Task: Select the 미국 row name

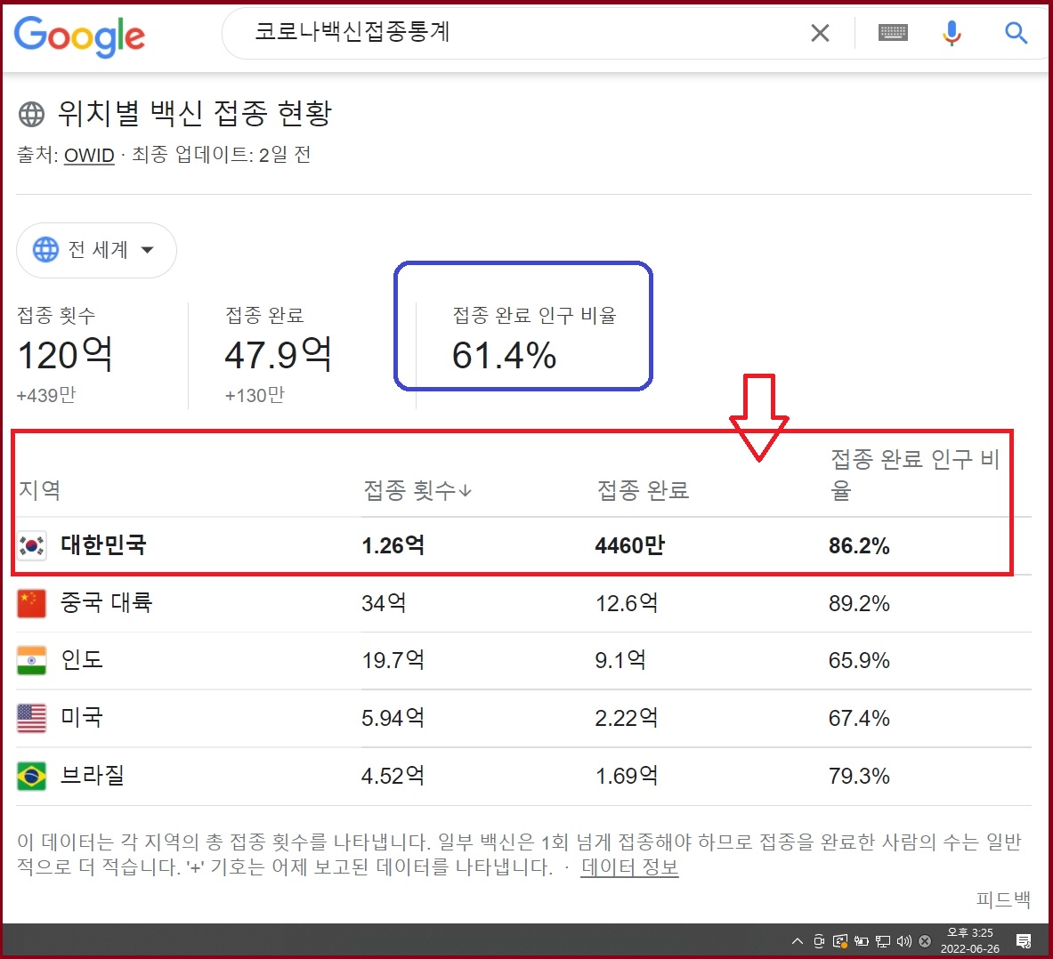Action: [81, 717]
